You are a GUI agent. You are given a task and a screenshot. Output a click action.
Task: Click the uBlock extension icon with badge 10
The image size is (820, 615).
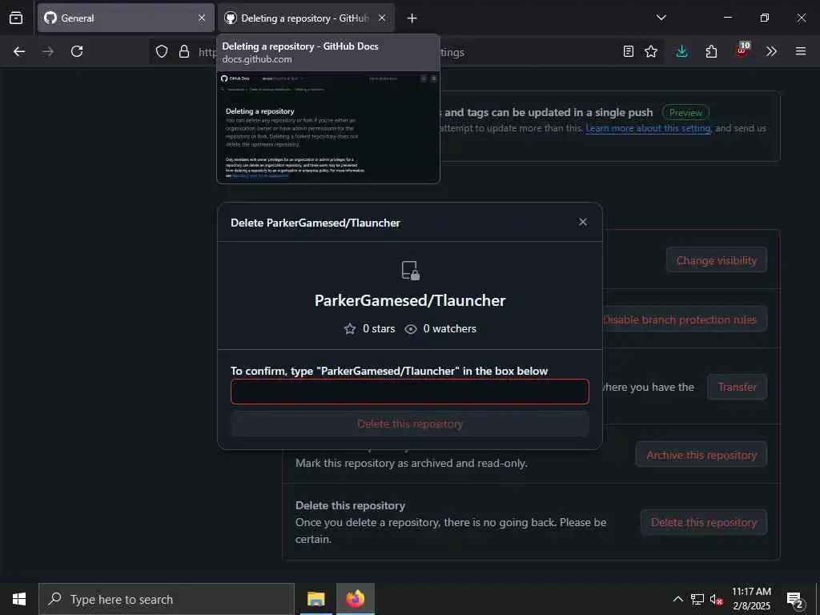coord(742,50)
